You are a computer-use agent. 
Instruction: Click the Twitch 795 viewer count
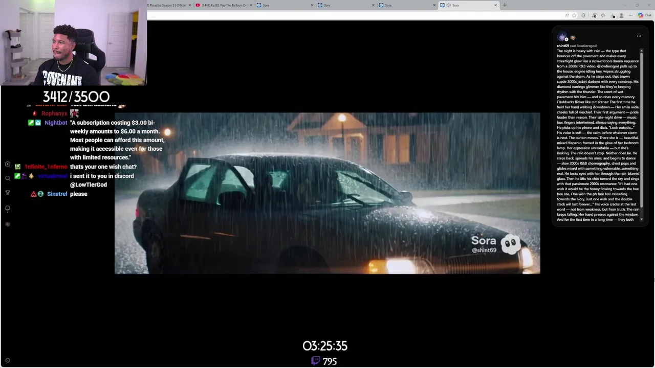pyautogui.click(x=324, y=361)
